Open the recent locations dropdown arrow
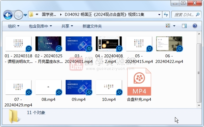 (x=25, y=15)
